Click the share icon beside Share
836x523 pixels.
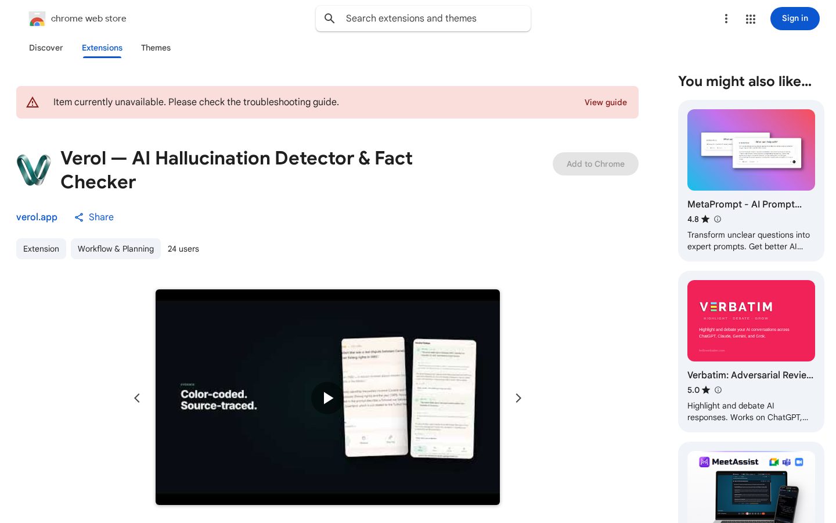tap(79, 217)
